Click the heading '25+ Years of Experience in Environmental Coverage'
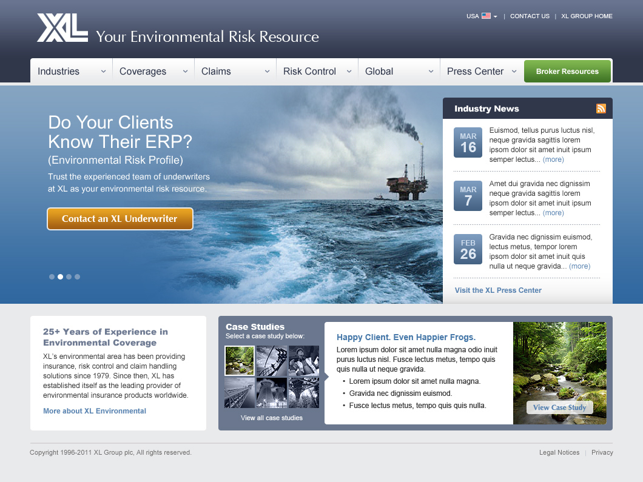 click(106, 337)
